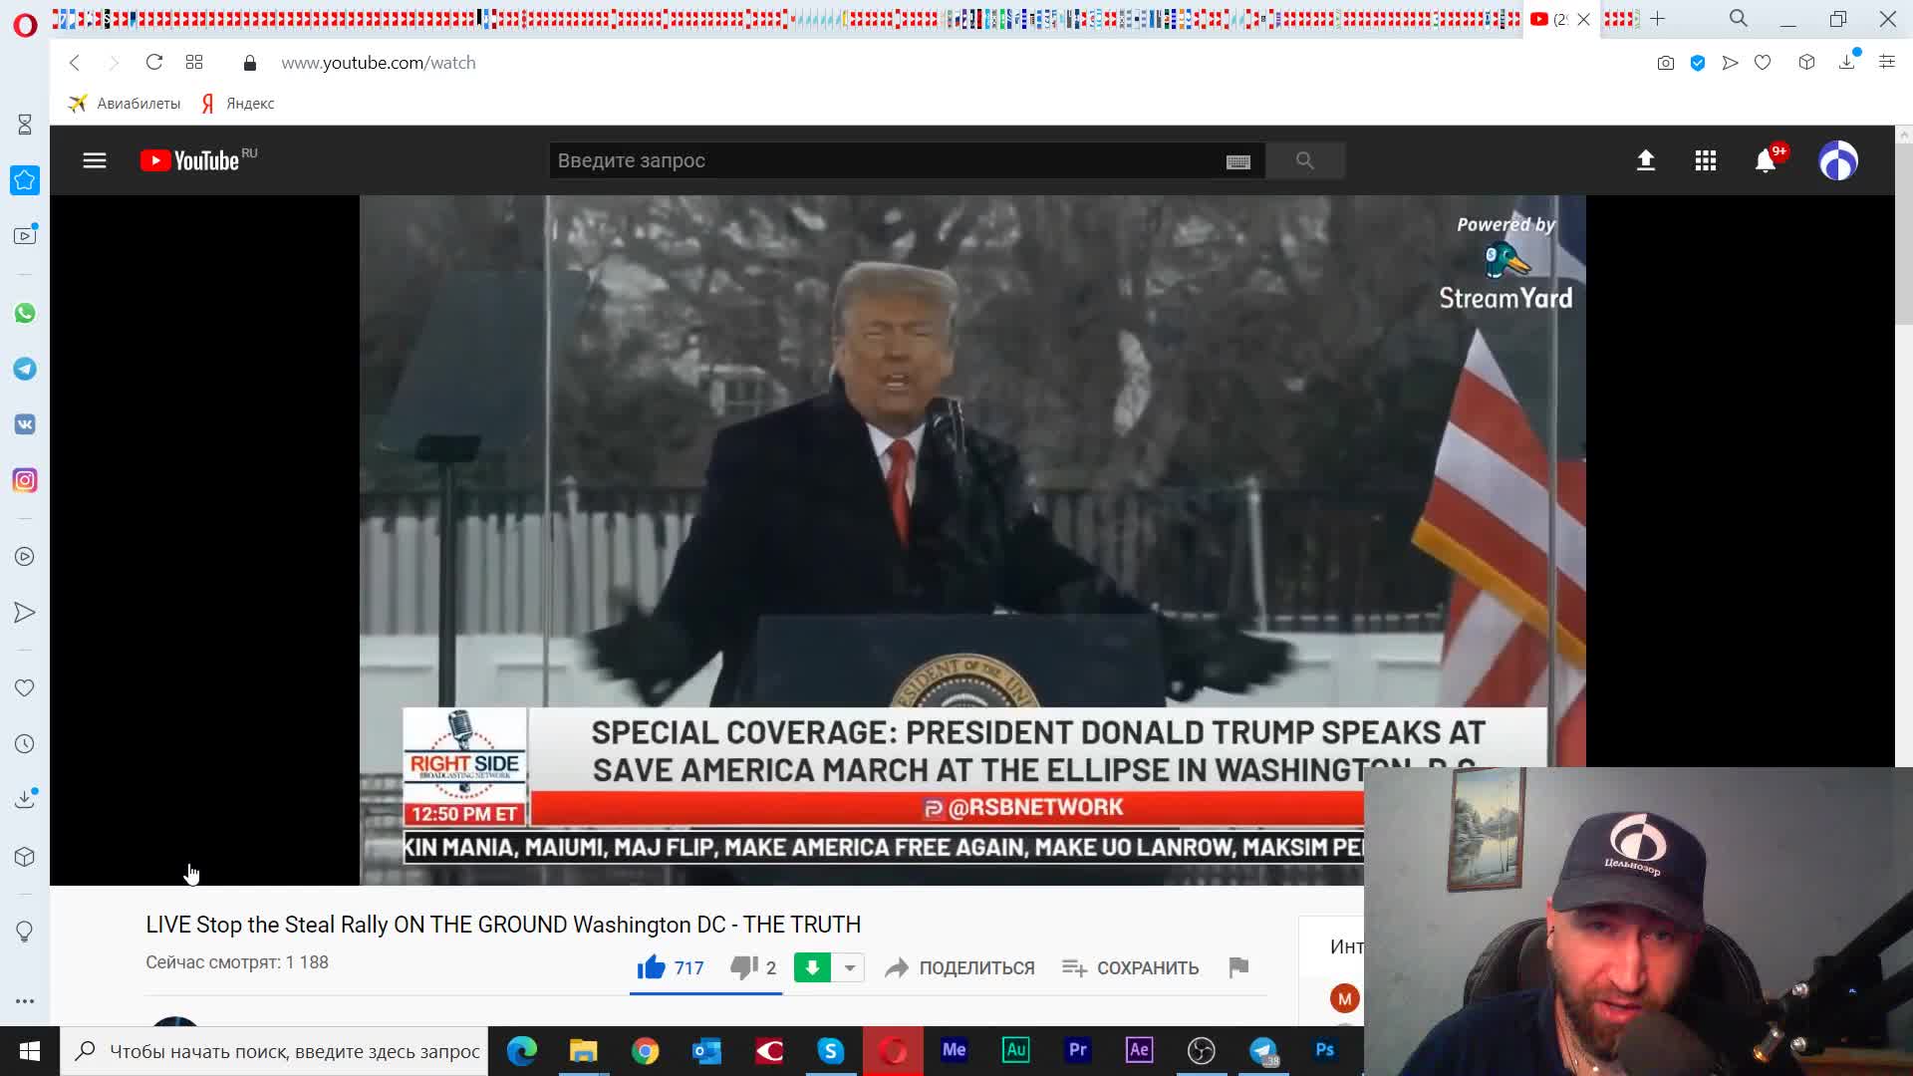Viewport: 1913px width, 1076px height.
Task: Click the ПОДЕЛИТЬСЯ share button
Action: [959, 967]
